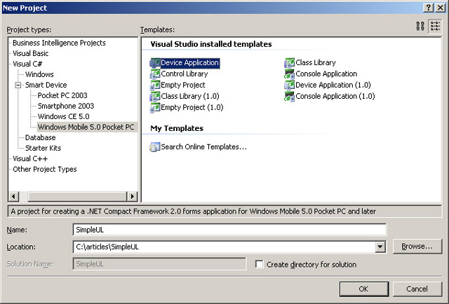Screen dimensions: 449x304
Task: Choose the Empty Project template icon
Action: tap(155, 85)
